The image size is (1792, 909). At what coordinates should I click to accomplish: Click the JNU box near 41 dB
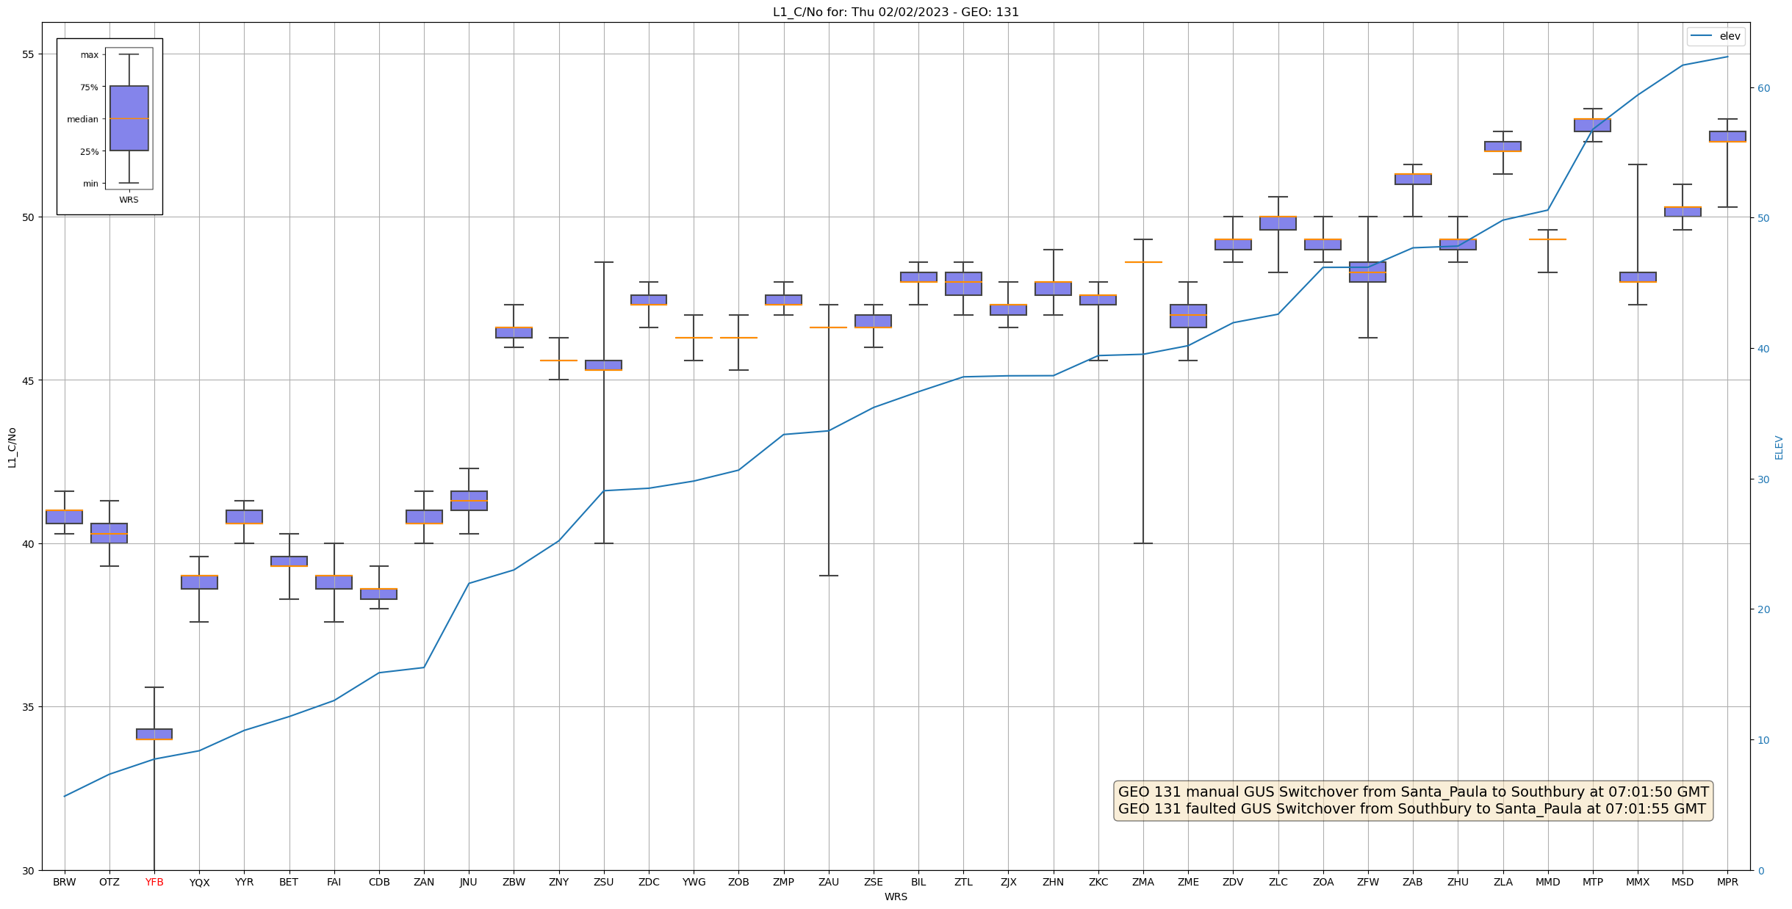point(469,501)
